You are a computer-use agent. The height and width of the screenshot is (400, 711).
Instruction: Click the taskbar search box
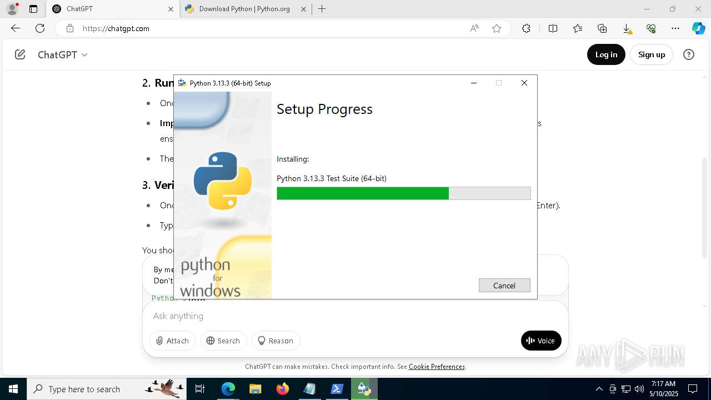[x=107, y=389]
